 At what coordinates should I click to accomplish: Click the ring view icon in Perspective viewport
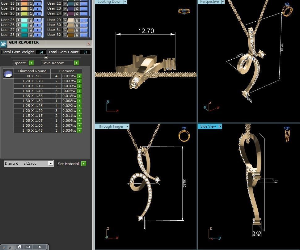coord(287,10)
